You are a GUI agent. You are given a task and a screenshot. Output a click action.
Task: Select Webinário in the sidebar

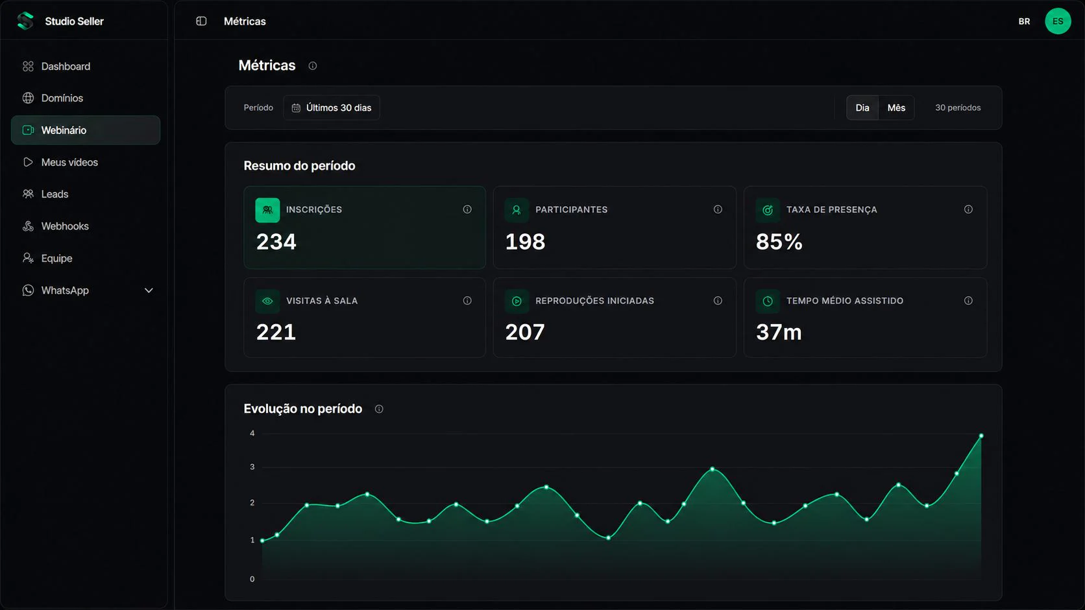[86, 130]
